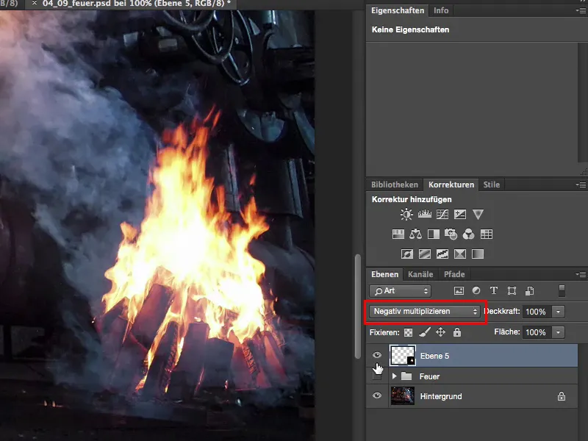This screenshot has width=588, height=441.
Task: Close the 04_09_feuer.psd document tab
Action: click(34, 3)
